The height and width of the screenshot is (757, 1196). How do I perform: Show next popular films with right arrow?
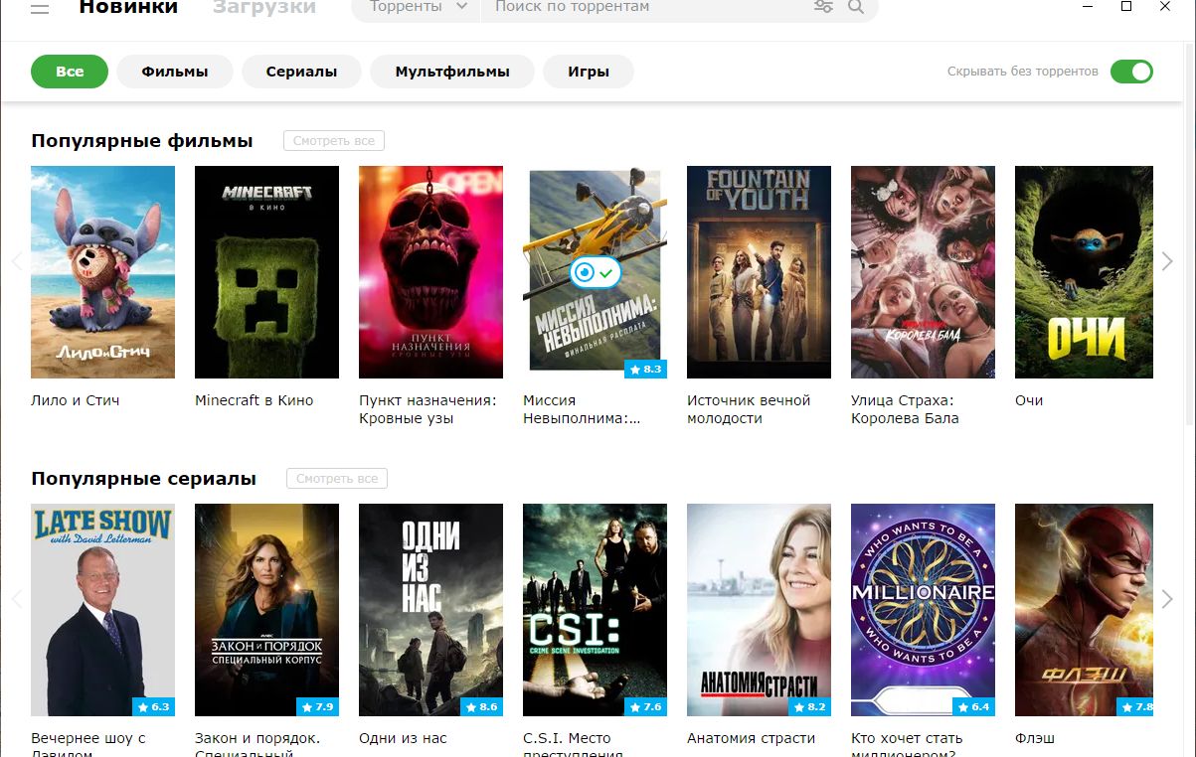click(1167, 261)
